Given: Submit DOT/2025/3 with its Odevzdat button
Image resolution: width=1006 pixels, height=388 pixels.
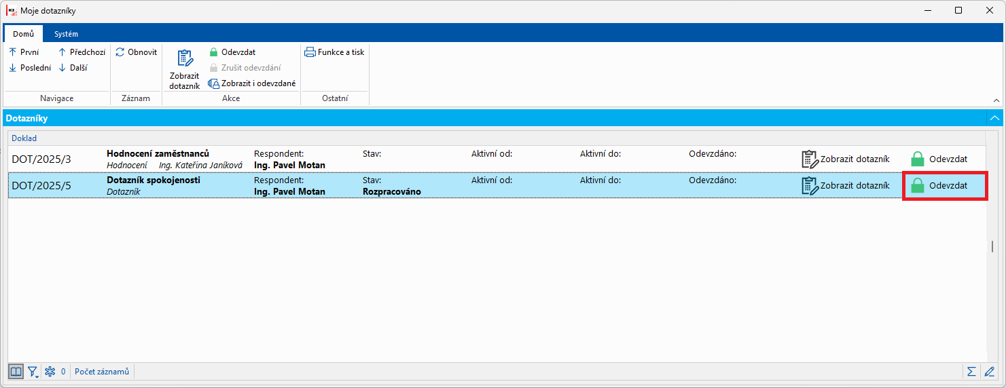Looking at the screenshot, I should point(939,159).
